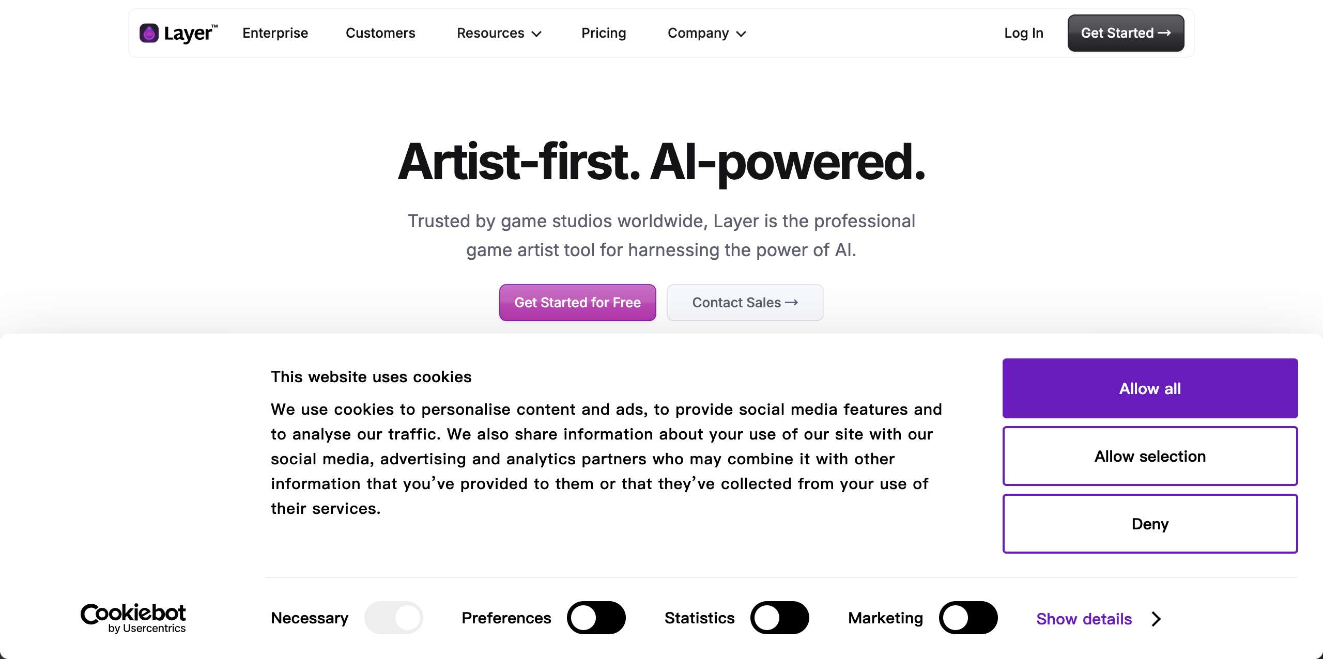Enable the Statistics cookies toggle
This screenshot has height=659, width=1323.
(780, 618)
